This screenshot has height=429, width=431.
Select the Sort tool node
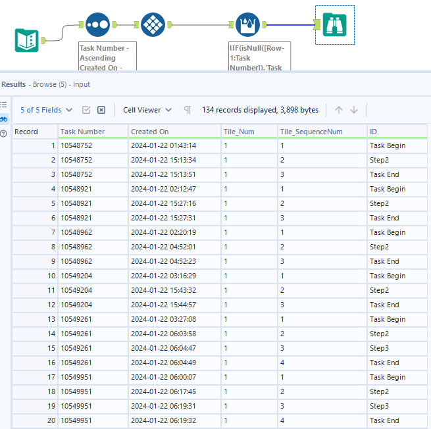click(97, 25)
